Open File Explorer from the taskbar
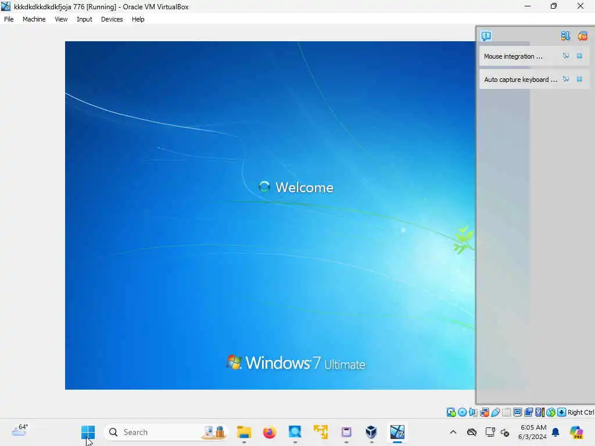The height and width of the screenshot is (446, 595). (244, 432)
